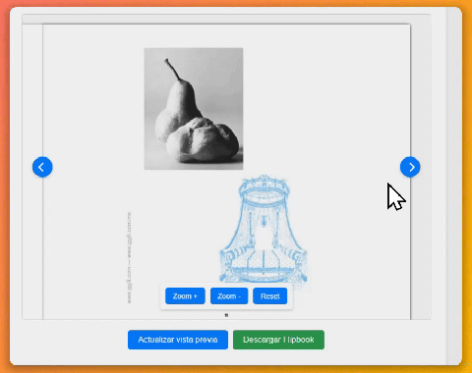Reset the flipbook zoom level
Viewport: 472px width, 373px height.
(270, 296)
